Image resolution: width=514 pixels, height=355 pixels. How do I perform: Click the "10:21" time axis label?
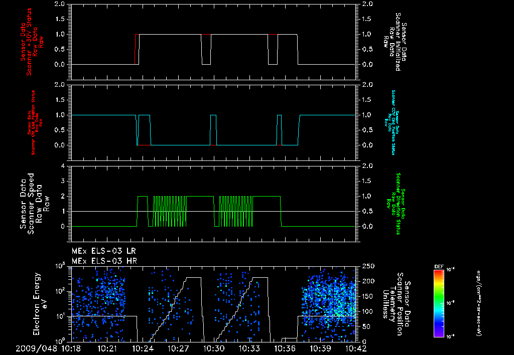107,348
